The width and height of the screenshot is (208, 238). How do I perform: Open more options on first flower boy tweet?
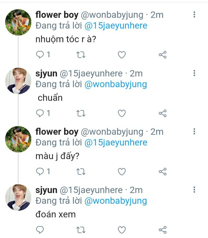[194, 14]
